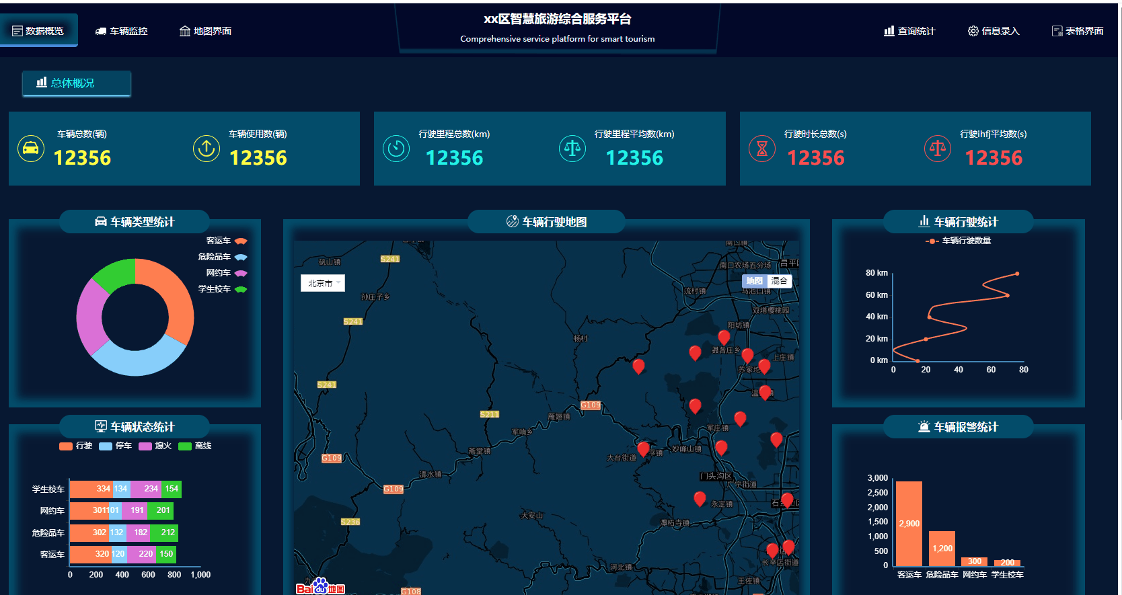1122x595 pixels.
Task: Click the Baidu map logo
Action: pyautogui.click(x=321, y=587)
